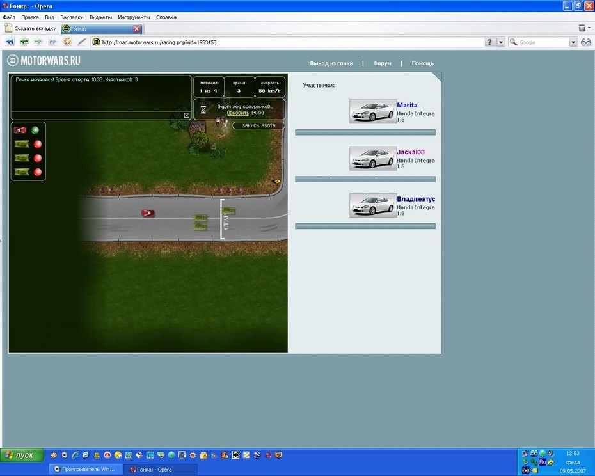This screenshot has width=595, height=476.
Task: Click the 58 km/h speed readout
Action: point(269,91)
